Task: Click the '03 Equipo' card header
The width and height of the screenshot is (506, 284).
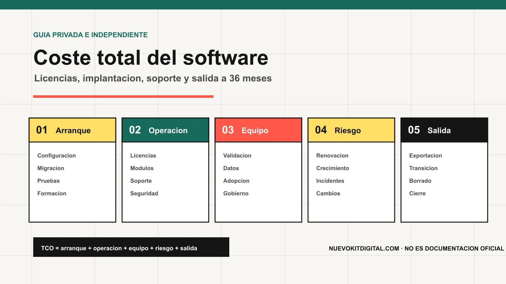Action: pos(258,130)
